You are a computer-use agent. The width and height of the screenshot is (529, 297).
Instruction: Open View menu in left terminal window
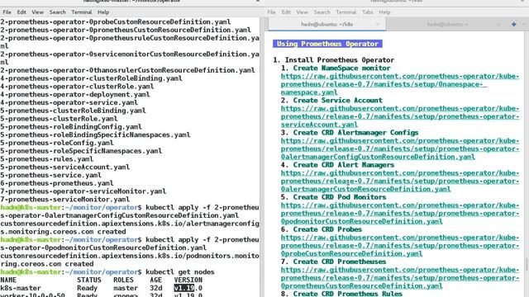coord(37,12)
